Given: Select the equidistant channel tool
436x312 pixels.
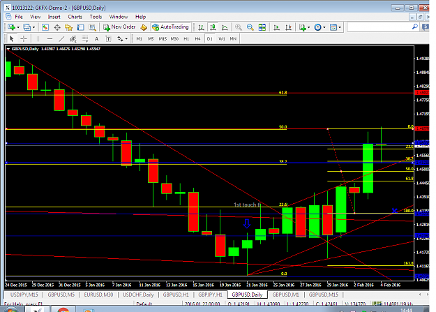Looking at the screenshot, I should [x=73, y=38].
